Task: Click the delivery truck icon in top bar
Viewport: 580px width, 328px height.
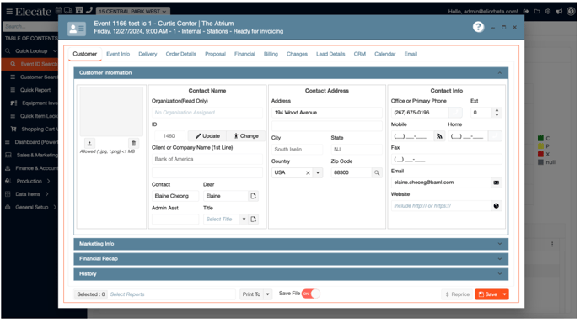Action: (68, 10)
